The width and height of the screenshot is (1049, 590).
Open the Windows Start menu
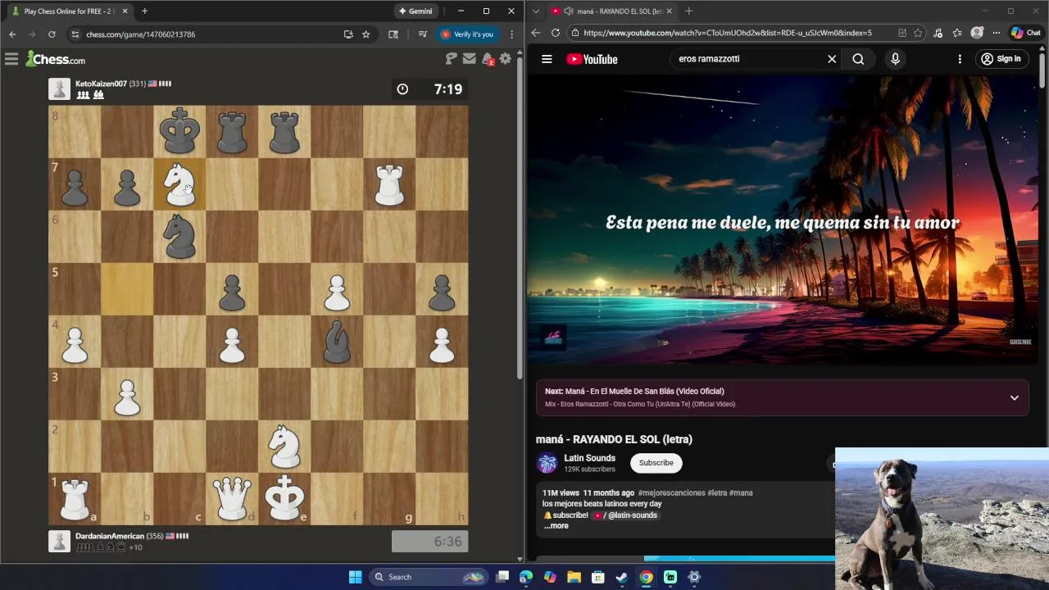[355, 577]
